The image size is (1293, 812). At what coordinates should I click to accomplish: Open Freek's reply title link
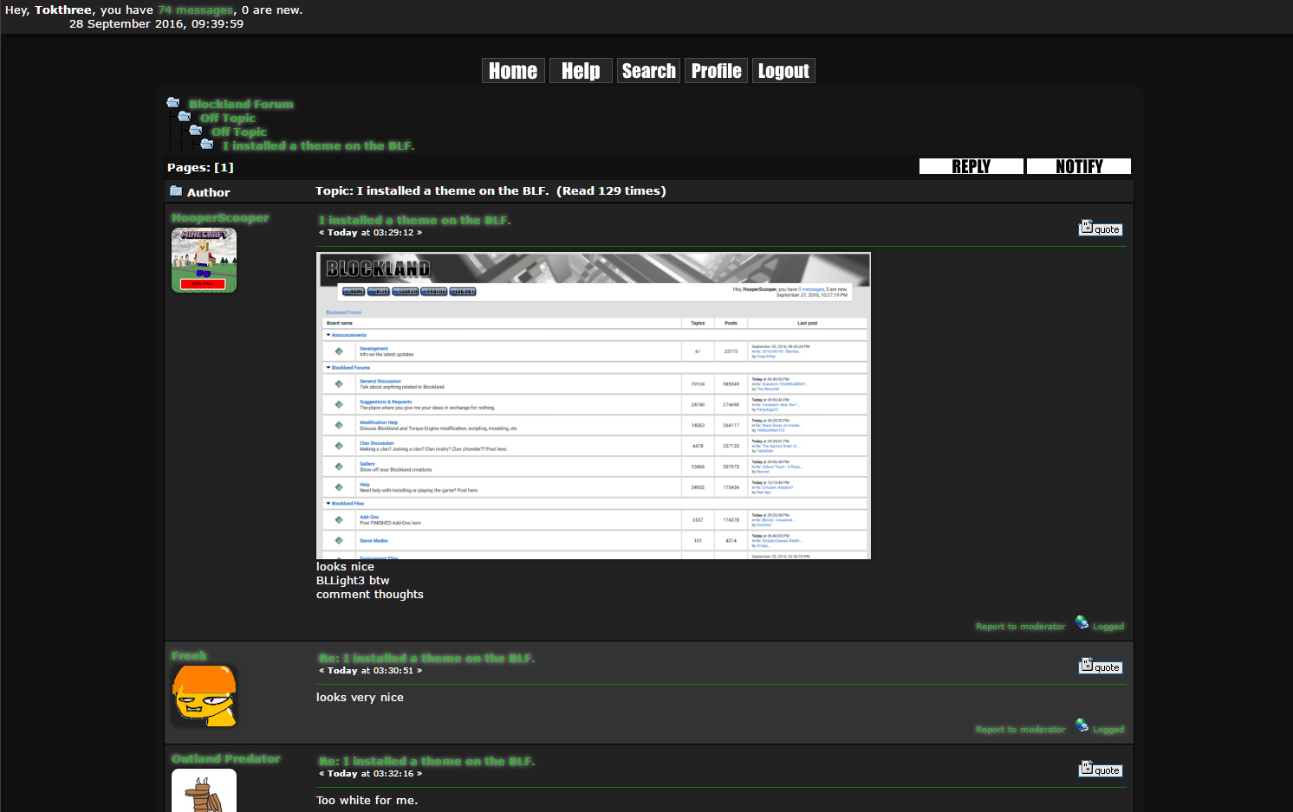click(x=426, y=658)
